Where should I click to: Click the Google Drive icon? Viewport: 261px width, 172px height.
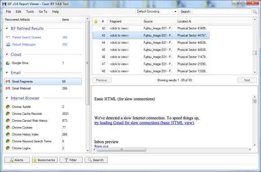[8, 63]
